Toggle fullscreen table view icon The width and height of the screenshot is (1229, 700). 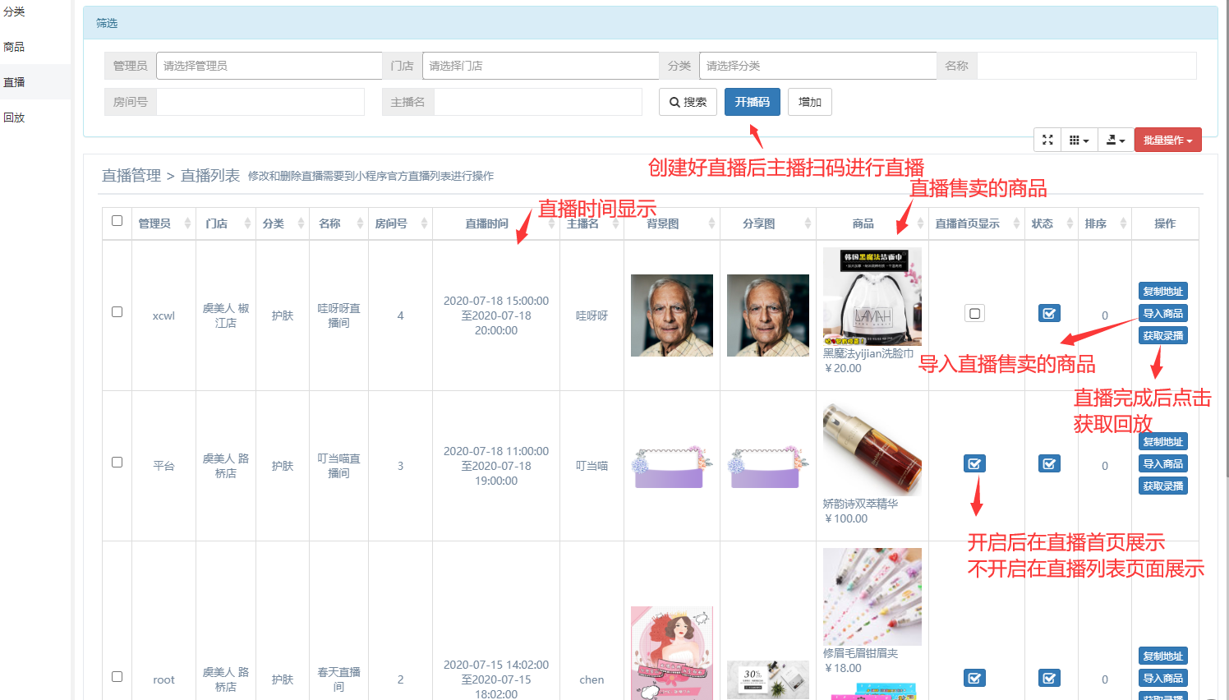point(1047,140)
